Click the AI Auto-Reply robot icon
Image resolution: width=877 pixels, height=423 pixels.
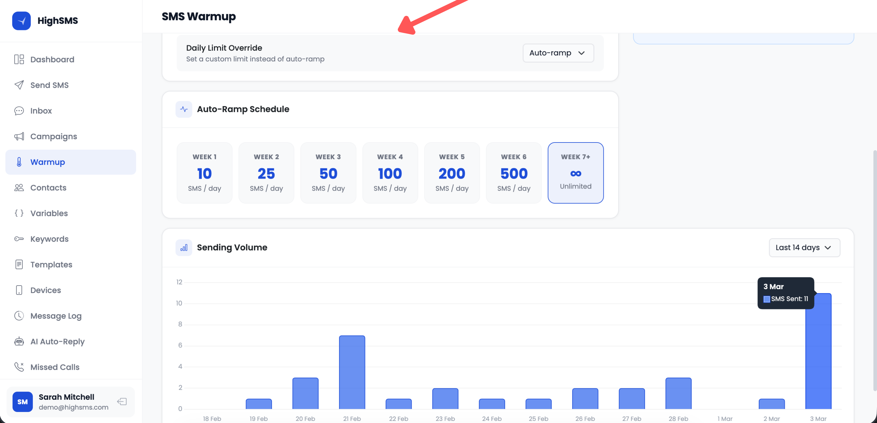click(19, 341)
